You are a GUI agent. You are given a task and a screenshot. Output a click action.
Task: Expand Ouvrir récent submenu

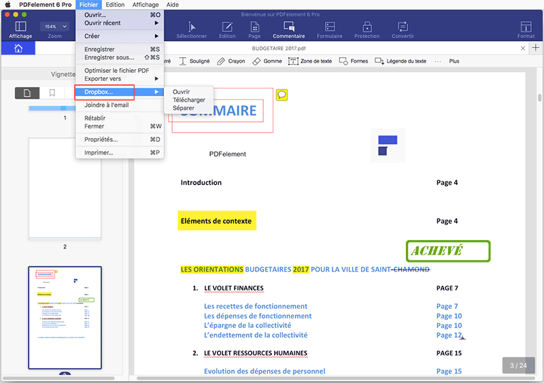[120, 23]
